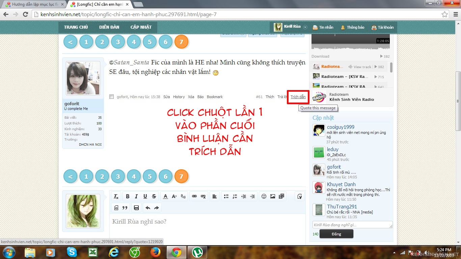Image resolution: width=461 pixels, height=259 pixels.
Task: Post the status with Đăng button
Action: pos(336,234)
